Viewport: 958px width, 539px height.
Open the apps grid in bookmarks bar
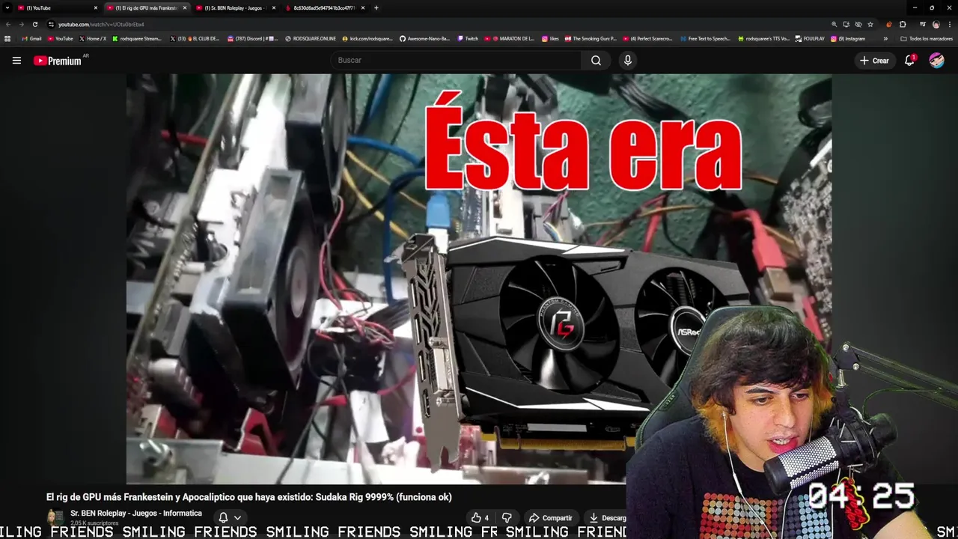(7, 38)
